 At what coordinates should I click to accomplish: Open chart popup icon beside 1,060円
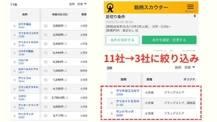(66, 71)
